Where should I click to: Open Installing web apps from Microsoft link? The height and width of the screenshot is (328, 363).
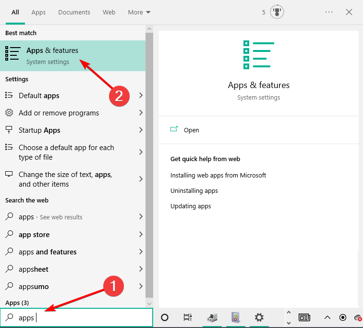[x=218, y=175]
